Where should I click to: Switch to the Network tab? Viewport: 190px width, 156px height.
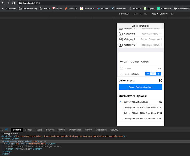click(x=61, y=130)
